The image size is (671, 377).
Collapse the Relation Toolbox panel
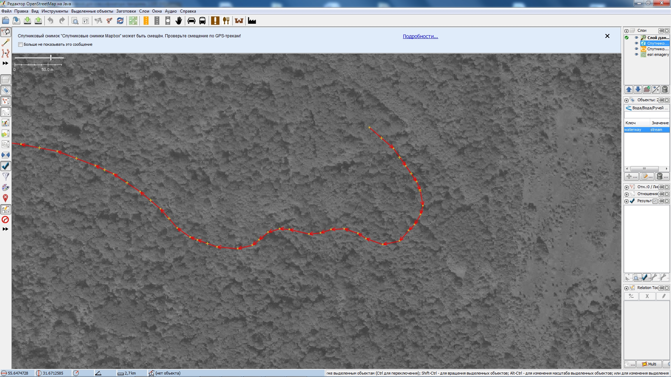[627, 288]
